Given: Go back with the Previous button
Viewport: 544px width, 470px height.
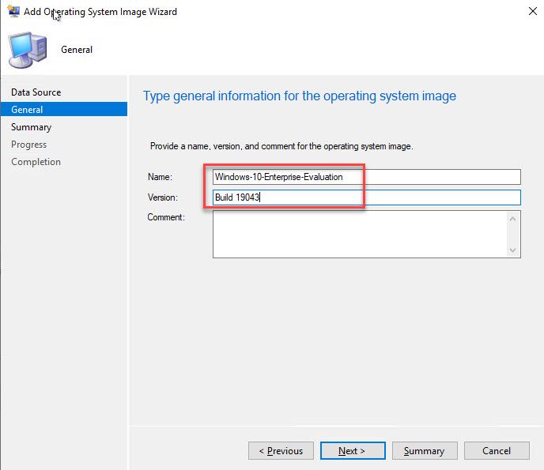Looking at the screenshot, I should [x=281, y=451].
